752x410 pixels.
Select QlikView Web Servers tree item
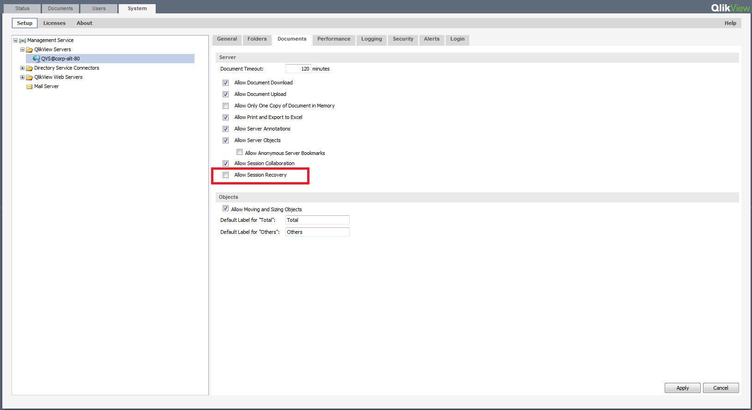coord(58,77)
